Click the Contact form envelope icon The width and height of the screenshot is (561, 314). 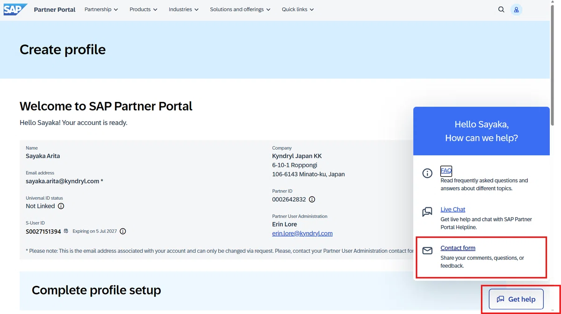[x=427, y=251]
